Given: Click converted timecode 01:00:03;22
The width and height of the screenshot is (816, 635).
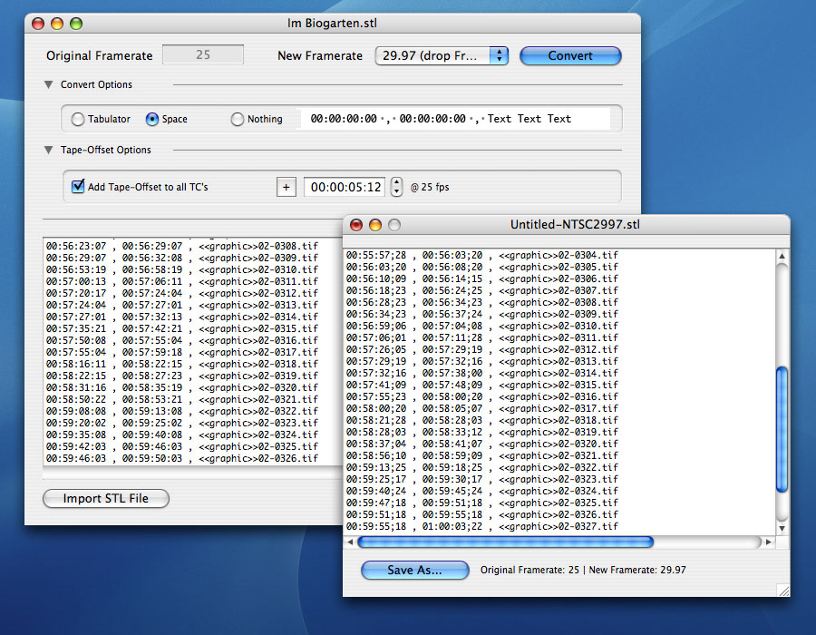Looking at the screenshot, I should [x=452, y=526].
